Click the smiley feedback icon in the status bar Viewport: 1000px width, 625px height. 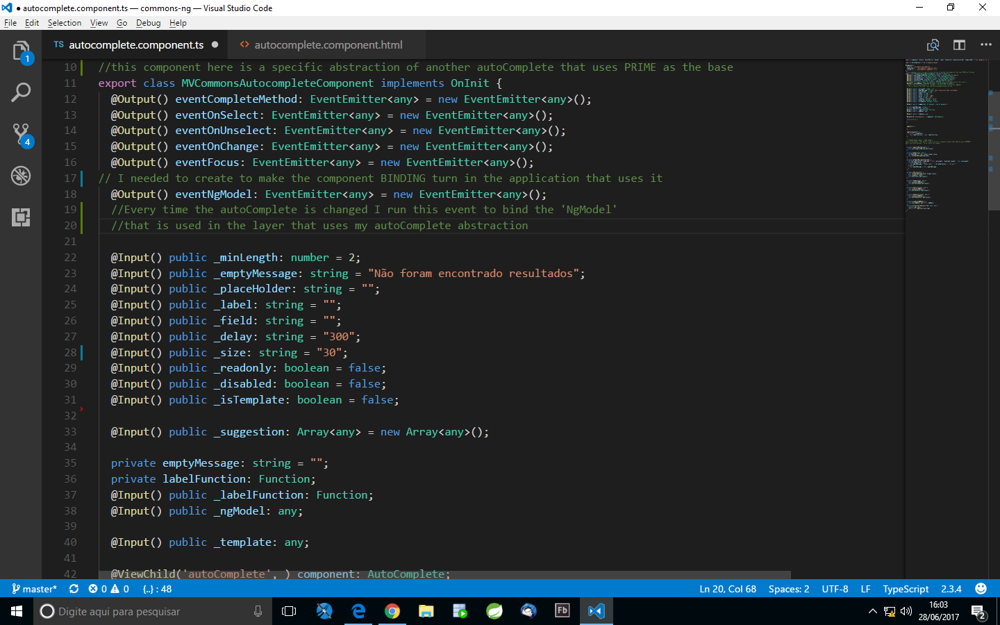tap(980, 588)
